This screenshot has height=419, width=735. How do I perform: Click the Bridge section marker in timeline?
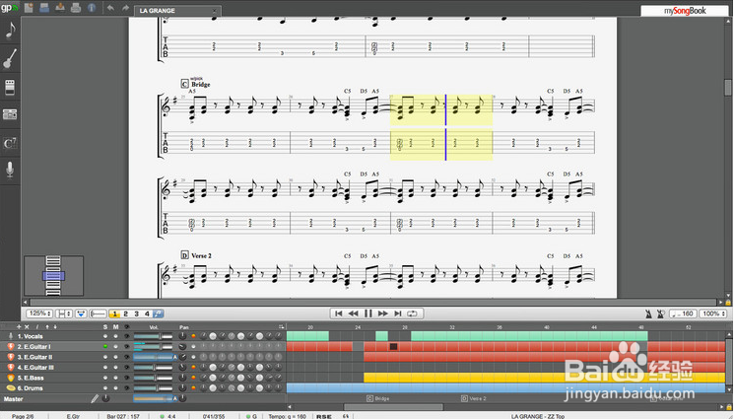click(377, 398)
